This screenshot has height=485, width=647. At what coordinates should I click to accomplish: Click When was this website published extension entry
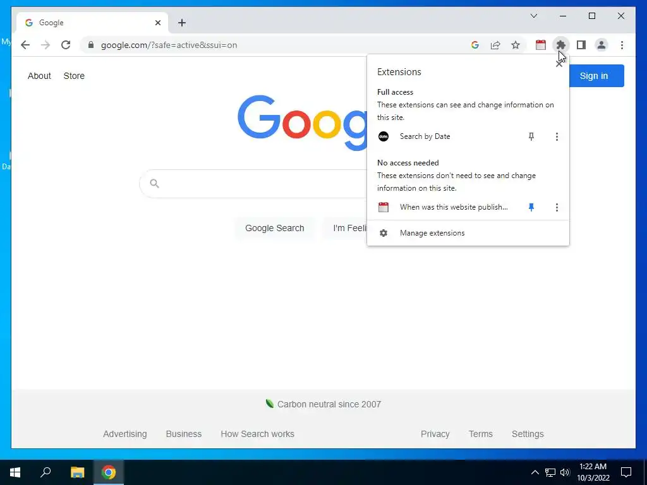(x=454, y=207)
